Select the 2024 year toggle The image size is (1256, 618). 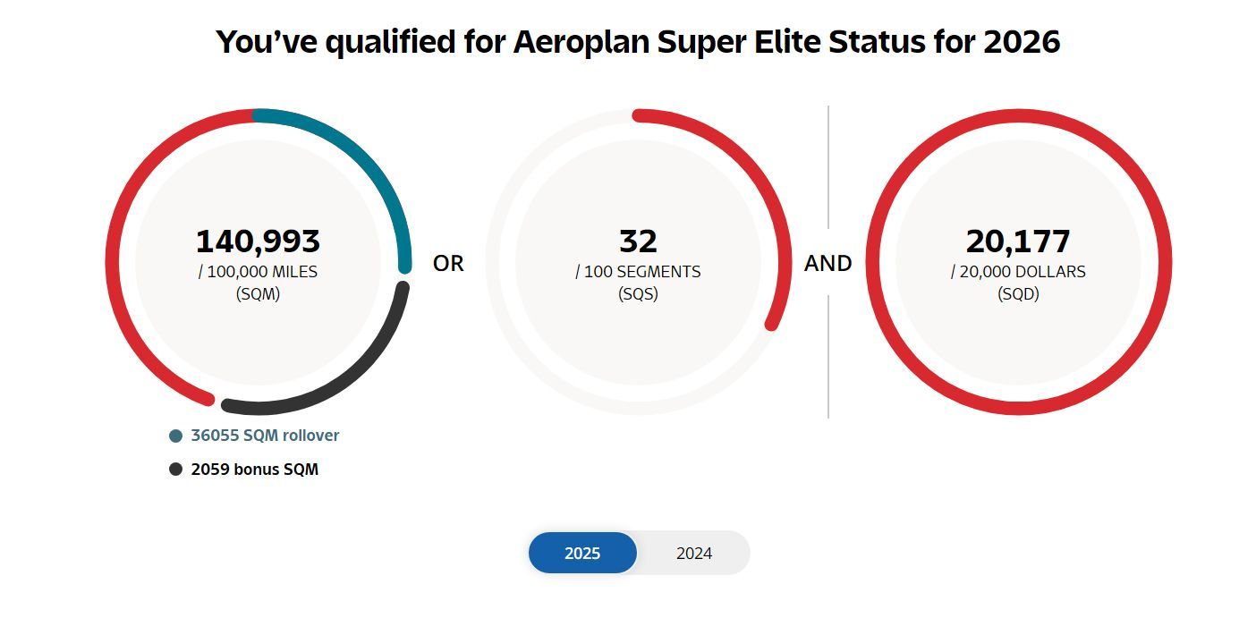click(694, 553)
